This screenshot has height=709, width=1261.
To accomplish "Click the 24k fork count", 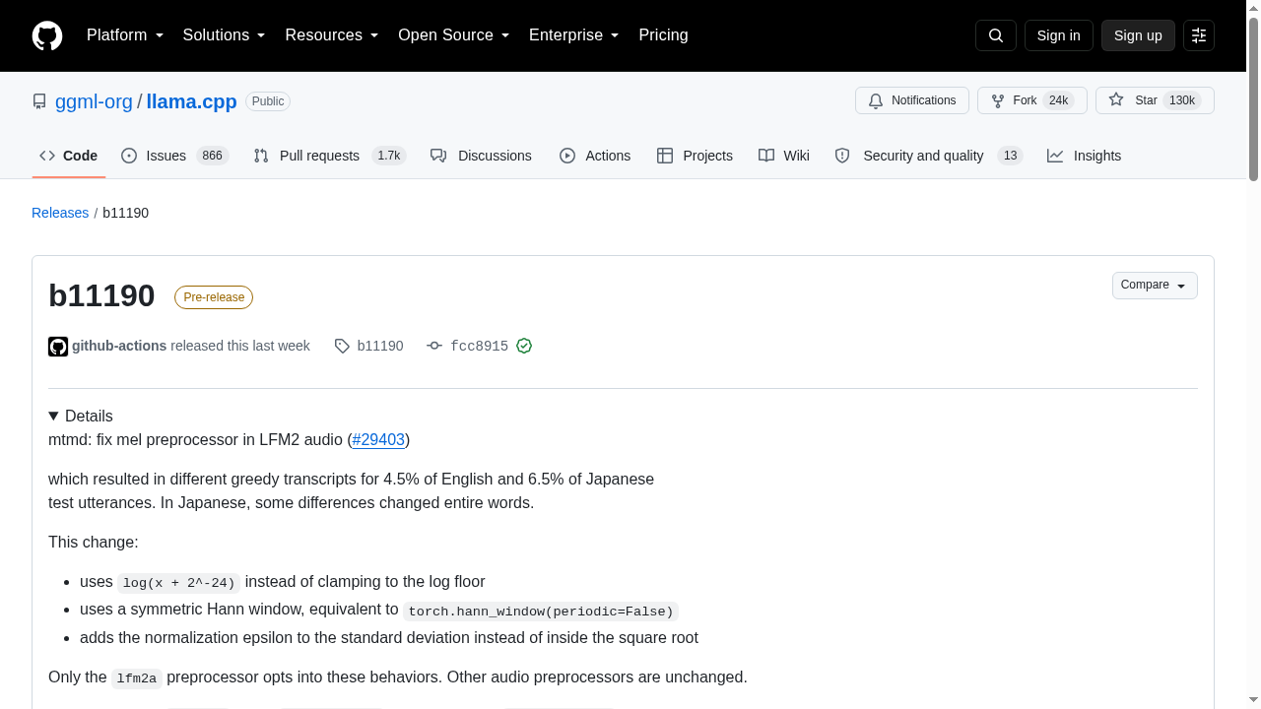I will [x=1058, y=100].
